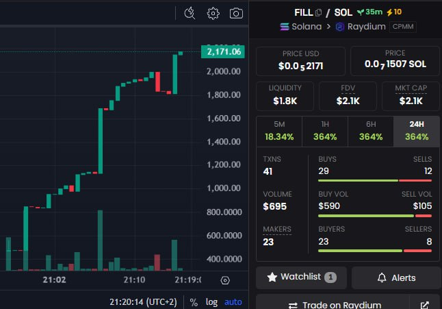Viewport: 442px width, 309px height.
Task: Open the quick search lightning icon
Action: pyautogui.click(x=190, y=13)
